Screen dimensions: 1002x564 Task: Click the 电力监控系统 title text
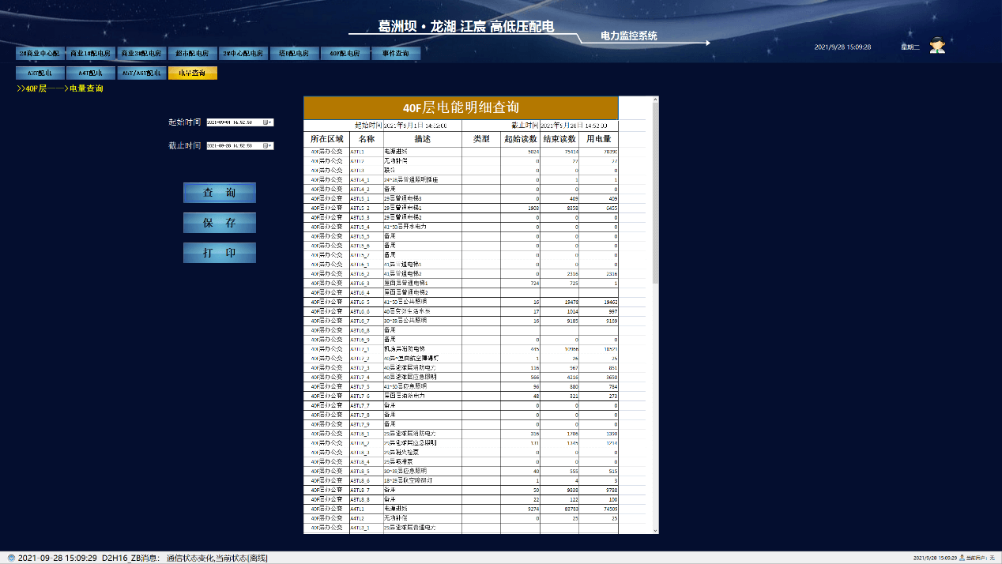click(628, 36)
